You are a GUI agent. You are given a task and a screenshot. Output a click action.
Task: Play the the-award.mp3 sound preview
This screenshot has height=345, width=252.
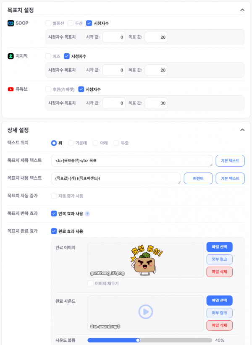point(145,311)
